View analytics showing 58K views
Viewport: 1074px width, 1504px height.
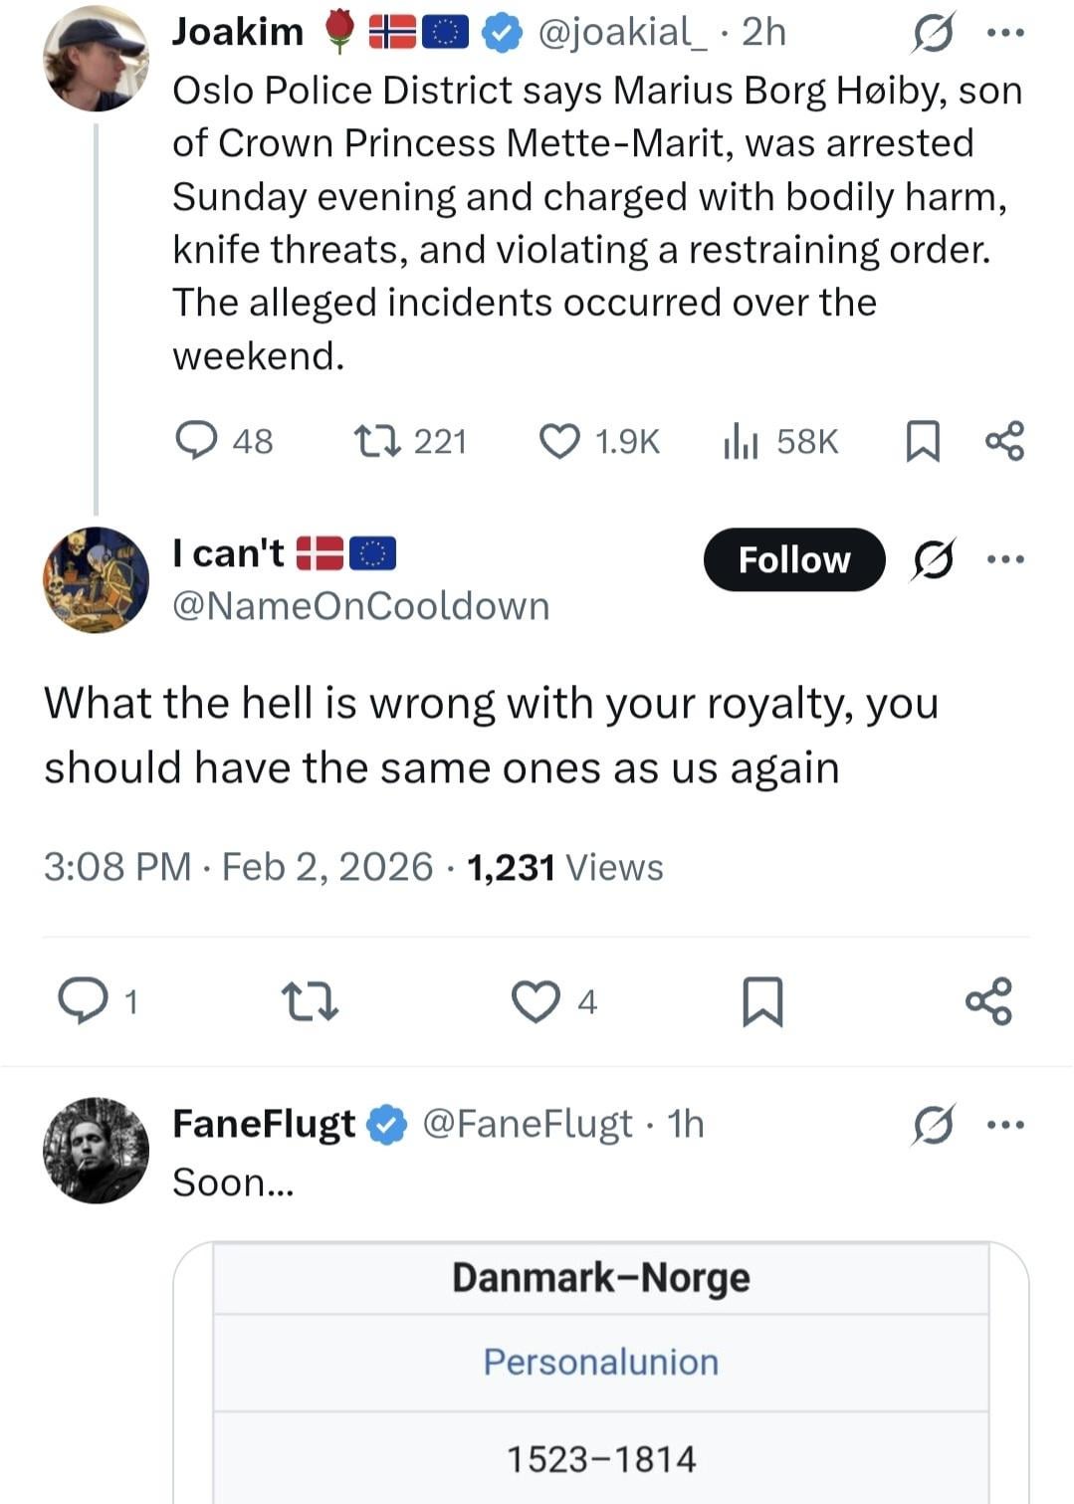pyautogui.click(x=742, y=440)
